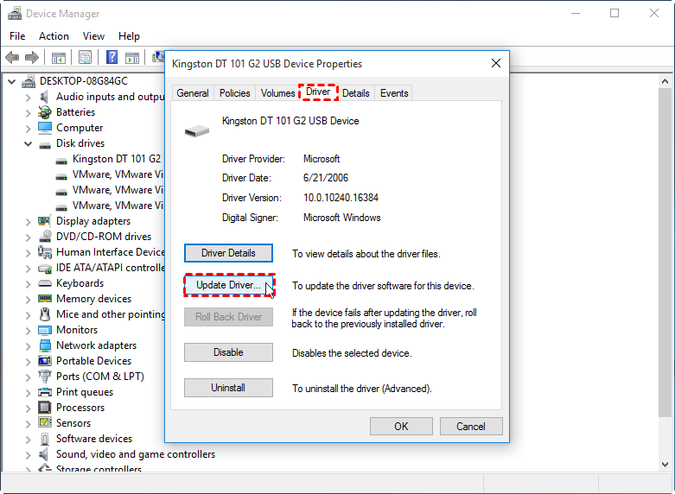Click the Processors category icon

tap(45, 408)
